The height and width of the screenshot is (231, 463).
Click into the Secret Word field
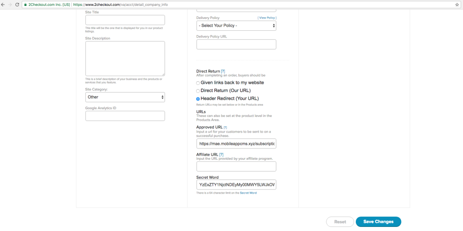point(236,185)
